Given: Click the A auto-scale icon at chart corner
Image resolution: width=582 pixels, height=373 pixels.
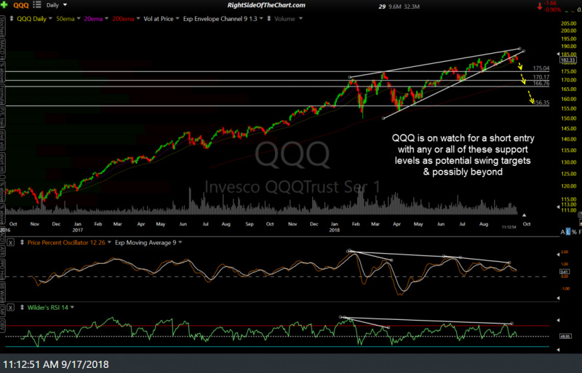Looking at the screenshot, I should pyautogui.click(x=562, y=230).
